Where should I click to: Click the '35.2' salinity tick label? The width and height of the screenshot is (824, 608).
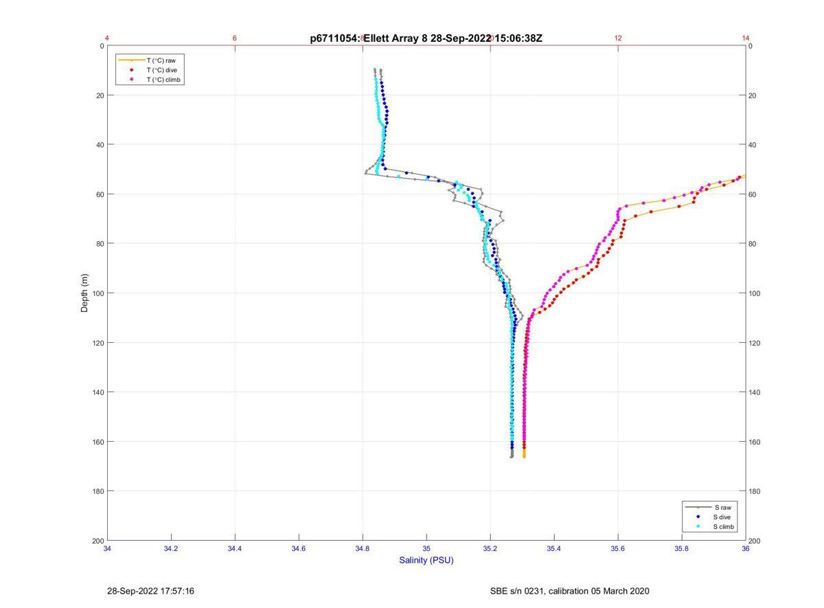pos(490,548)
